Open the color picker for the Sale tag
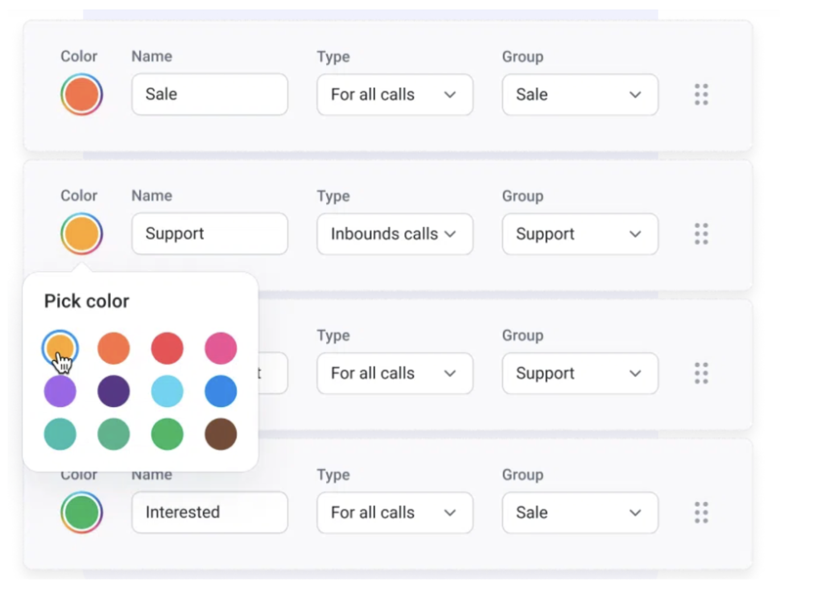Image resolution: width=826 pixels, height=602 pixels. [81, 94]
